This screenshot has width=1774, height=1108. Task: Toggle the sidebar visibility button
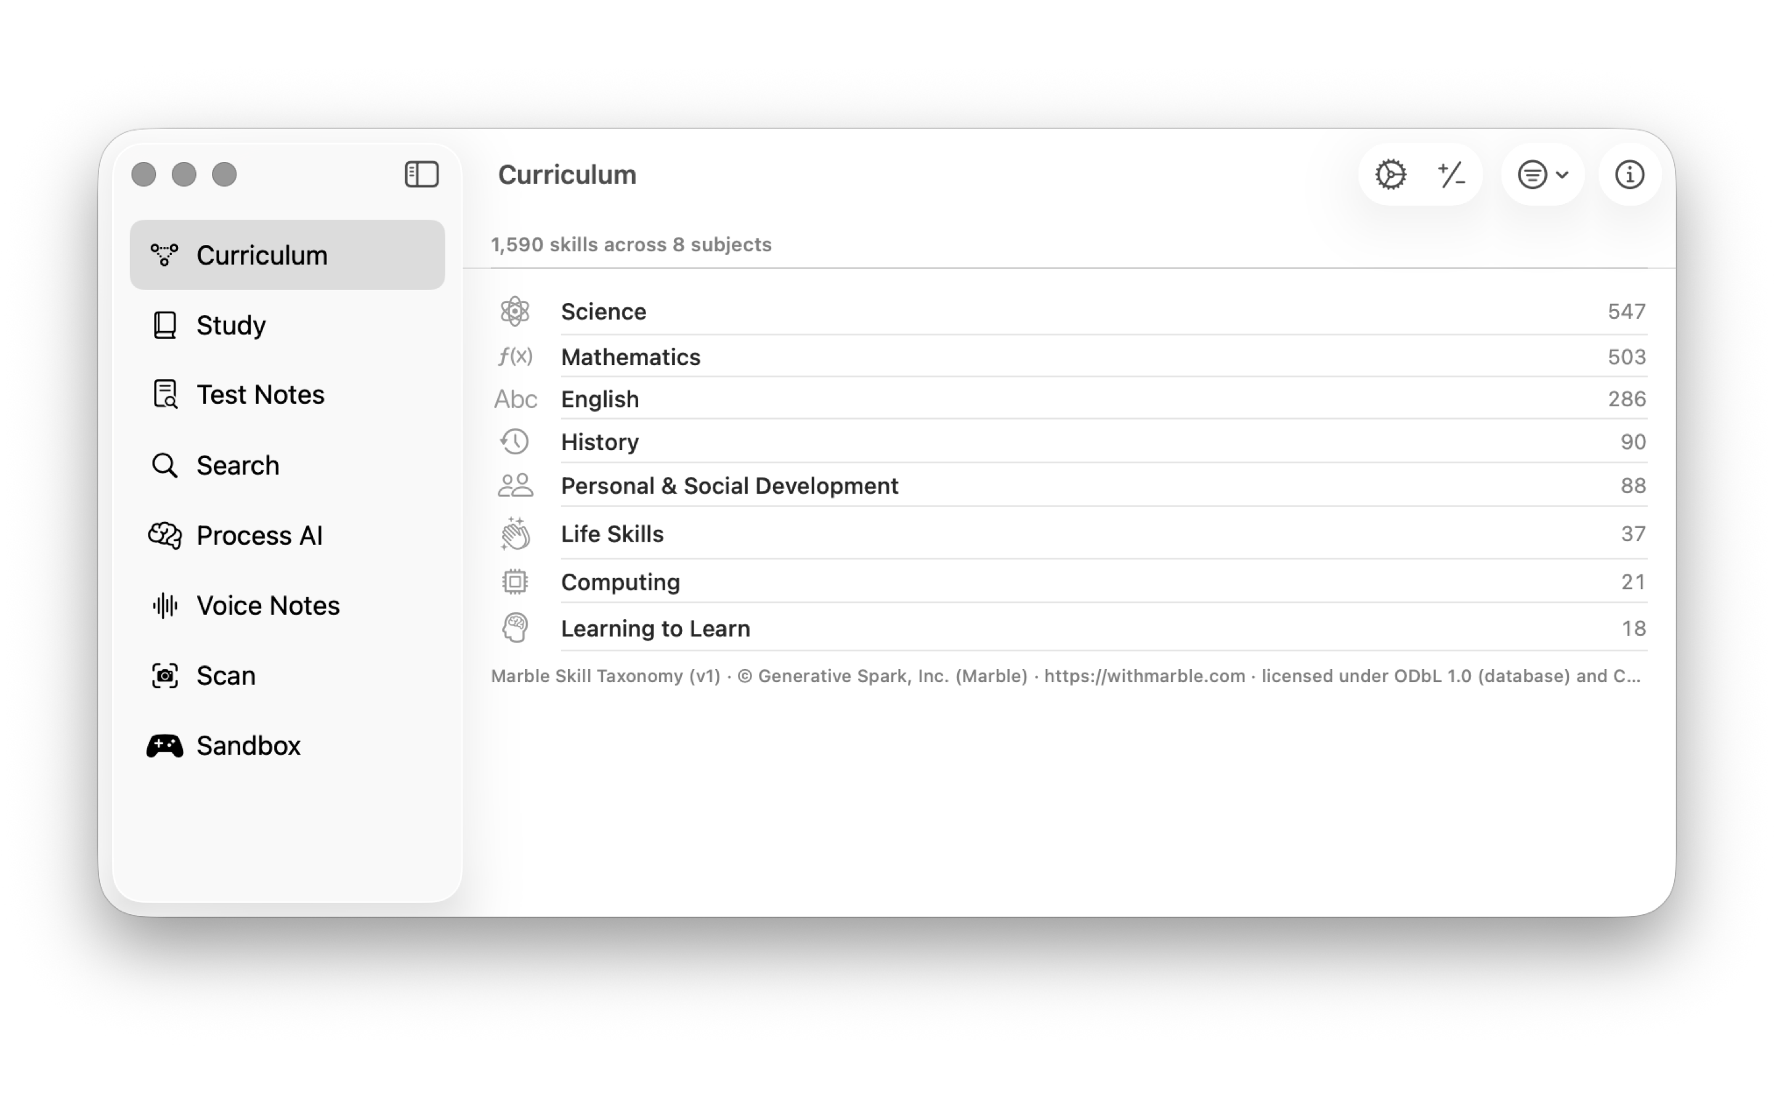(421, 174)
